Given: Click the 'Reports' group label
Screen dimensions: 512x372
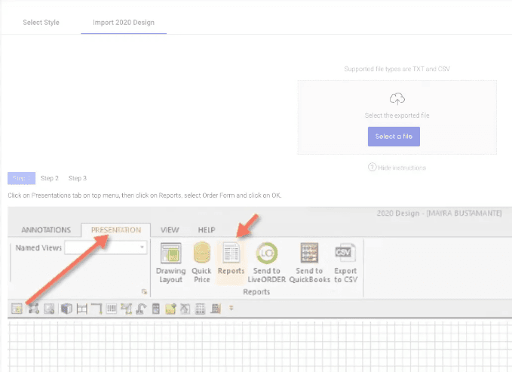Looking at the screenshot, I should click(256, 291).
